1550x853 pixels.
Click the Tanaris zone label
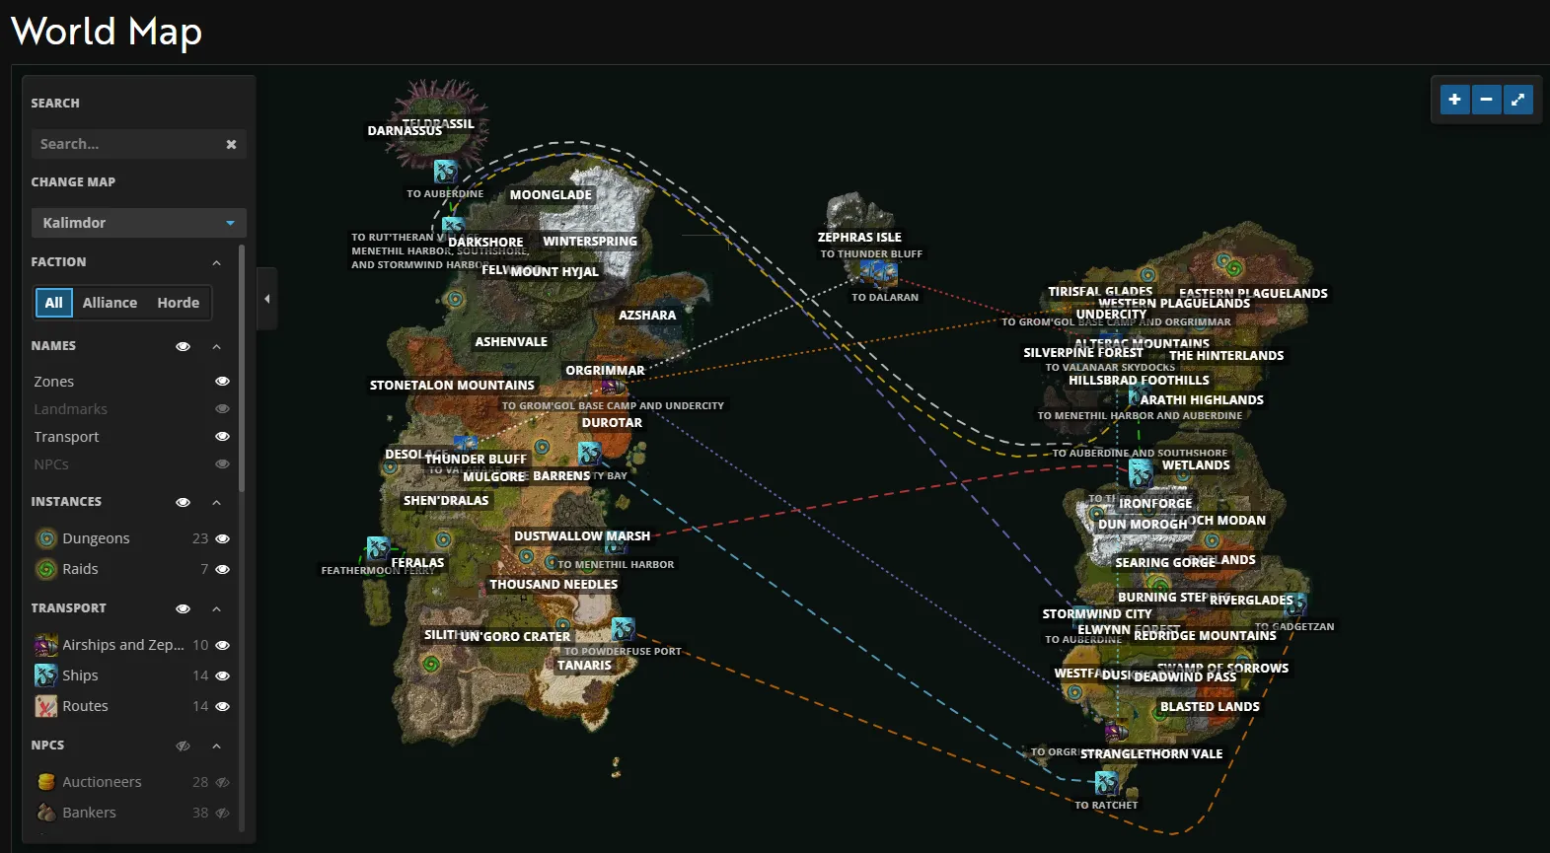coord(584,665)
